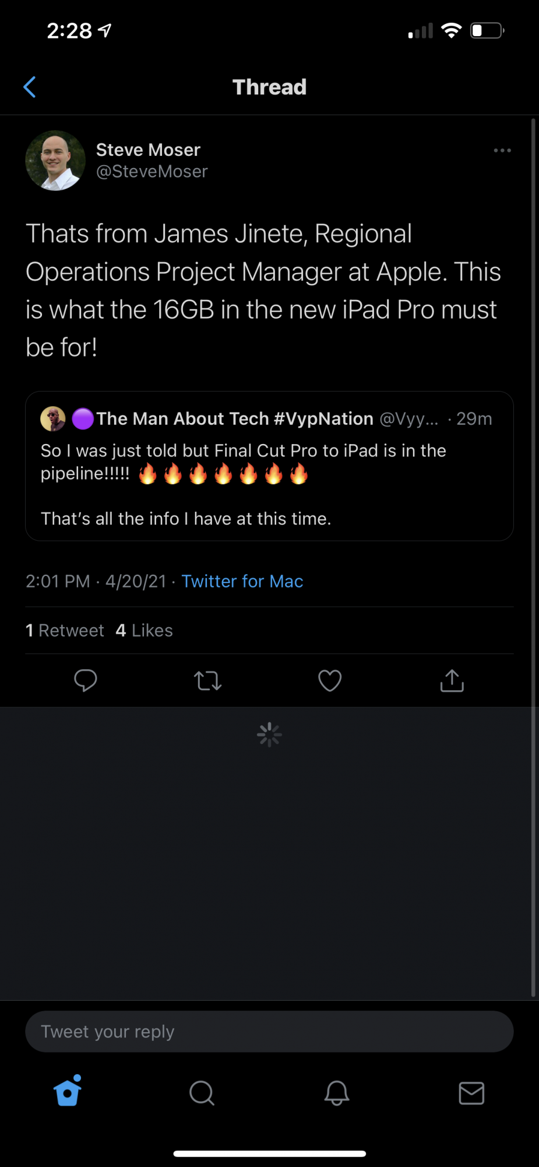Screen dimensions: 539x1167
Task: Open the Messages envelope tab
Action: coord(471,1093)
